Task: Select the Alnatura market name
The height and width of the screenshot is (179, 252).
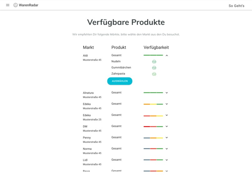Action: click(x=88, y=93)
